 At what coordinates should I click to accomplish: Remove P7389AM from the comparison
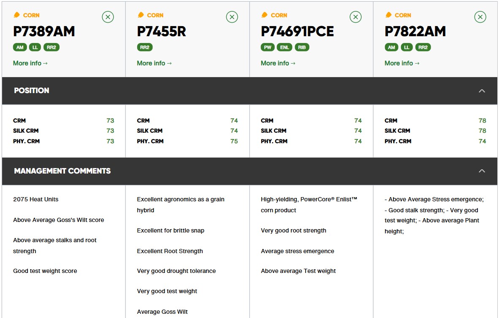coord(108,17)
